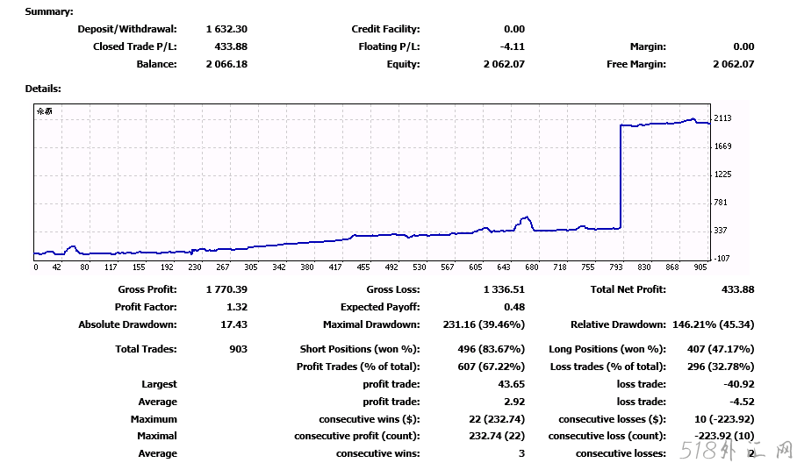Image resolution: width=797 pixels, height=470 pixels.
Task: Click the Margin value 0.00
Action: (x=743, y=46)
